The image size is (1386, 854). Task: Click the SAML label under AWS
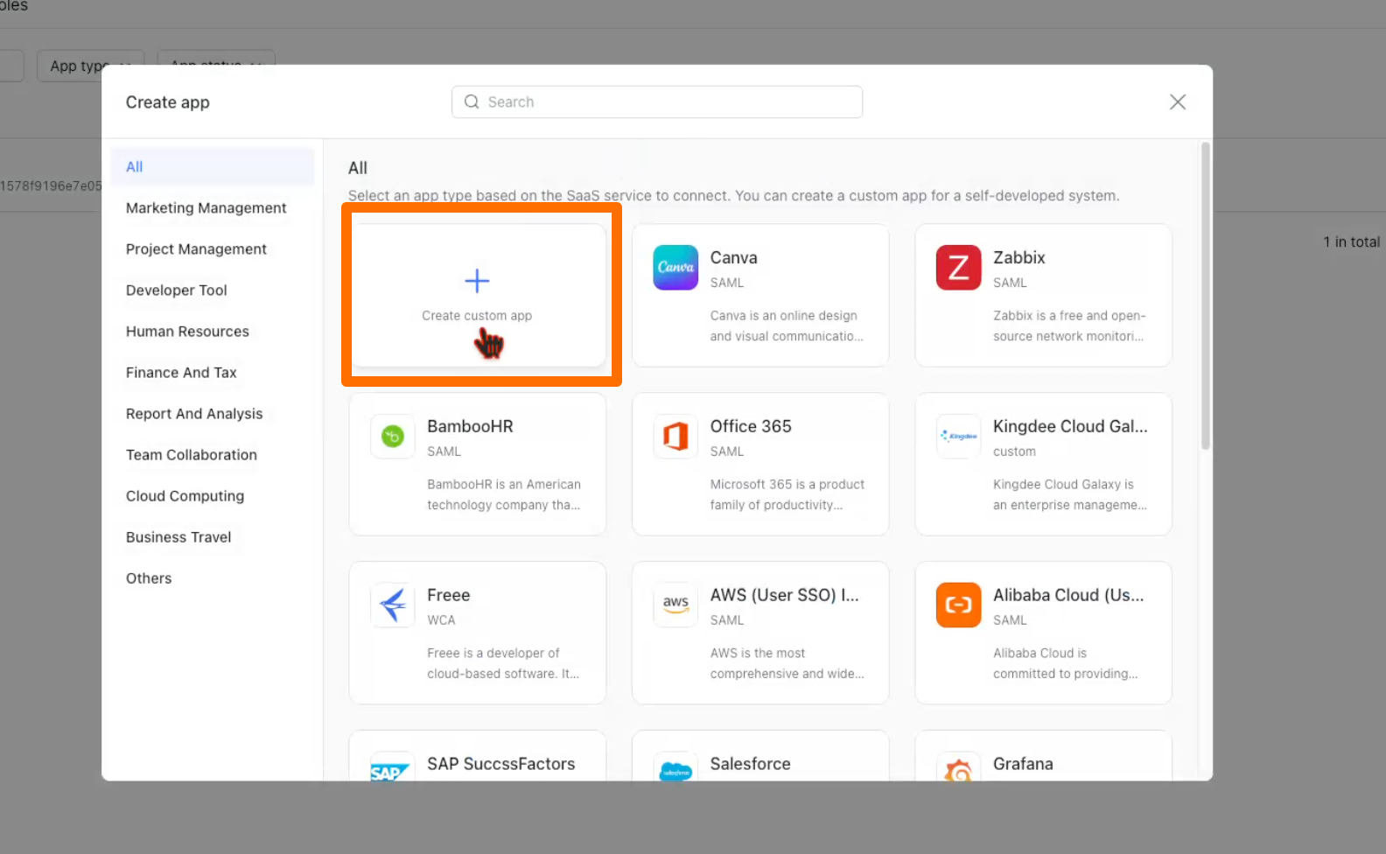click(x=727, y=619)
